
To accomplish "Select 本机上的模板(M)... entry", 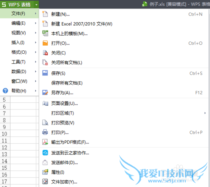I will coord(124,34).
